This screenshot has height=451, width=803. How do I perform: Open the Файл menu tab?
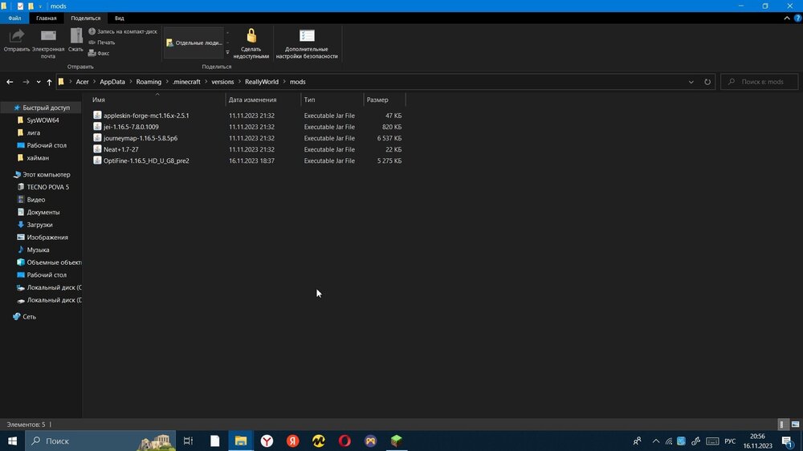14,18
